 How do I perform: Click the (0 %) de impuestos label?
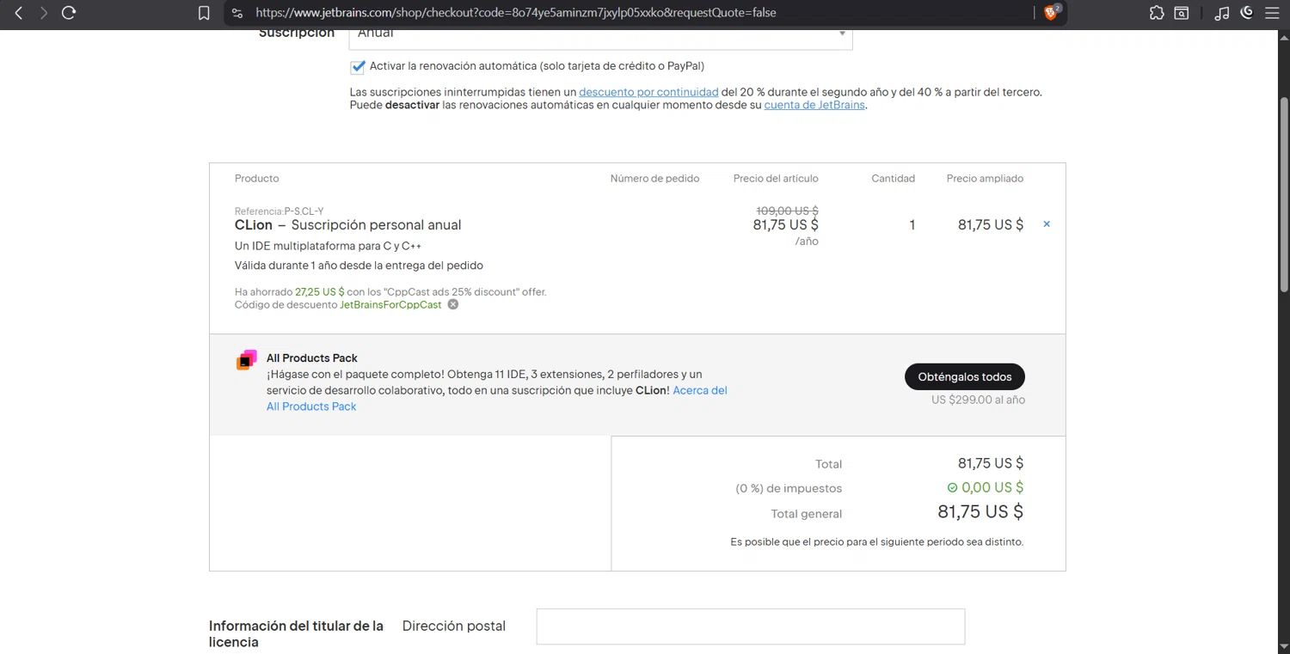point(789,488)
